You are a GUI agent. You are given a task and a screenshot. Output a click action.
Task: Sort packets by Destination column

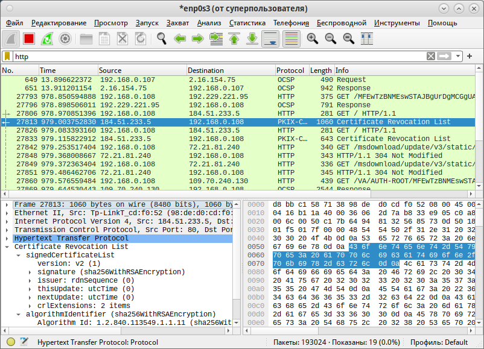point(231,71)
